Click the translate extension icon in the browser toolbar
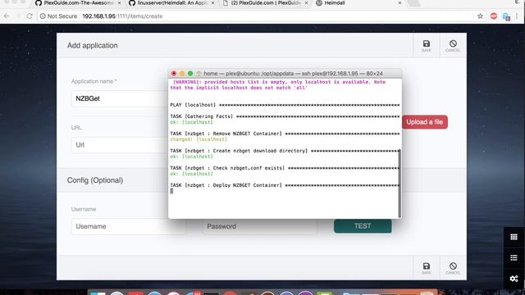The width and height of the screenshot is (525, 295). click(506, 16)
